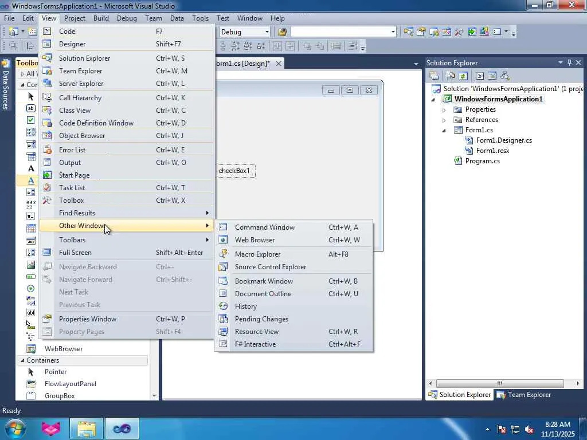Click the Toolbox icon in View menu
The width and height of the screenshot is (587, 440).
(x=47, y=200)
